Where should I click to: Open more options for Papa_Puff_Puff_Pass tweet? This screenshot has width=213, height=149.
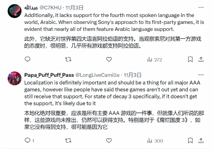201,75
